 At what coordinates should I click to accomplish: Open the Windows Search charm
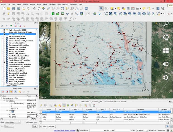(166, 24)
